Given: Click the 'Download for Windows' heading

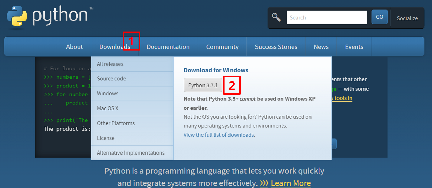Looking at the screenshot, I should (x=216, y=70).
